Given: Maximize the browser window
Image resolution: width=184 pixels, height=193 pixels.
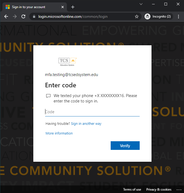Looking at the screenshot, I should pyautogui.click(x=166, y=4).
